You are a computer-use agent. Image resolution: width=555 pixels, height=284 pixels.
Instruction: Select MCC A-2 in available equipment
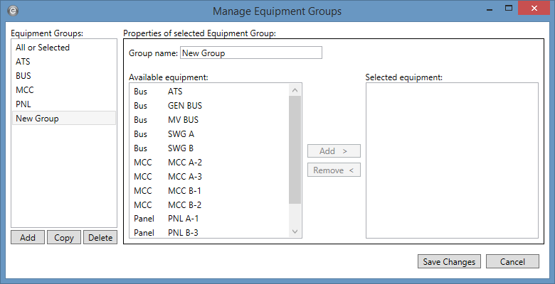point(185,162)
